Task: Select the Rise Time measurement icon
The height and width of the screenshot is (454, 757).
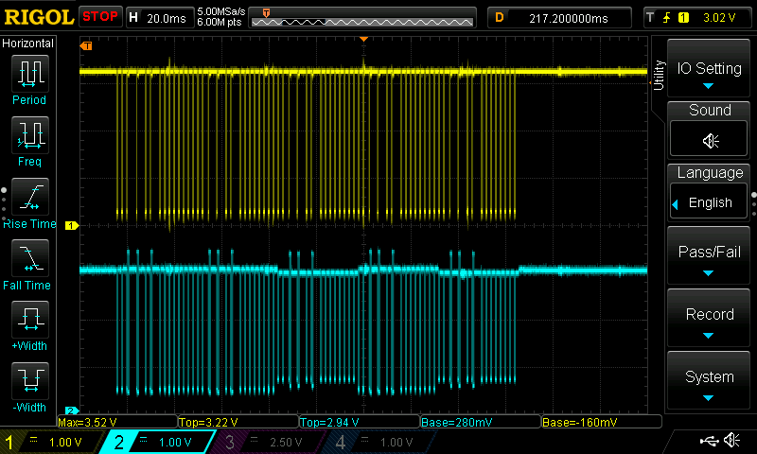Action: click(29, 197)
